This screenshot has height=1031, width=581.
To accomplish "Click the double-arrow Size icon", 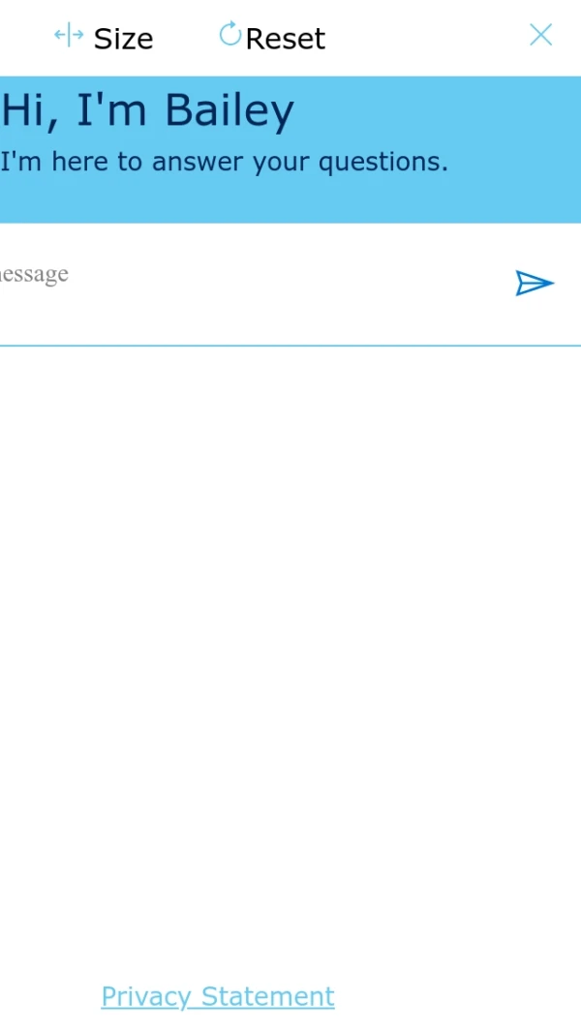I will 69,35.
